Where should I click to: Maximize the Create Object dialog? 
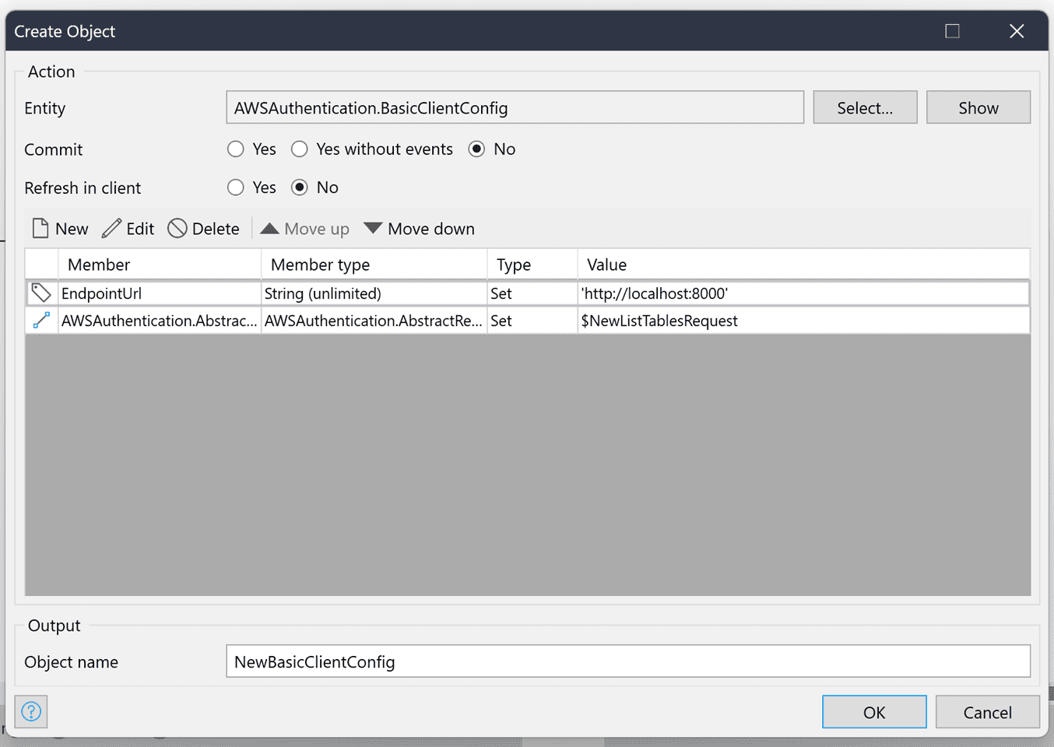click(953, 31)
